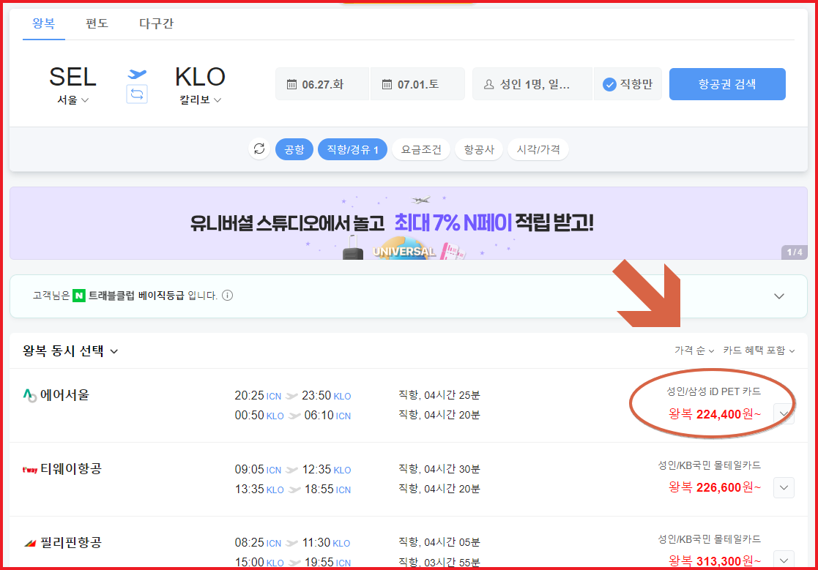
Task: Click the person icon in passenger field
Action: click(x=488, y=84)
